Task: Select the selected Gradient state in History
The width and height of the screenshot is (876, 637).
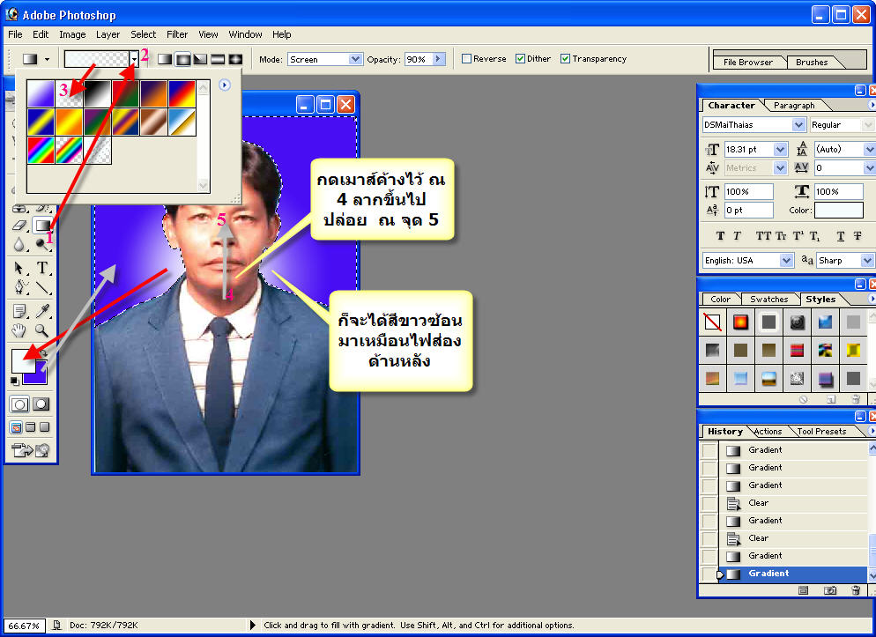Action: coord(793,574)
